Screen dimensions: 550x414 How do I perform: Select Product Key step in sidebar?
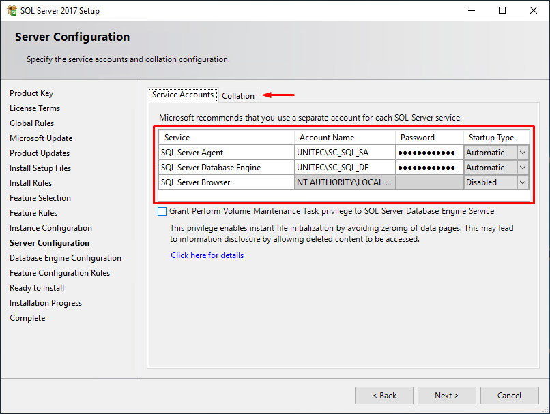(31, 93)
